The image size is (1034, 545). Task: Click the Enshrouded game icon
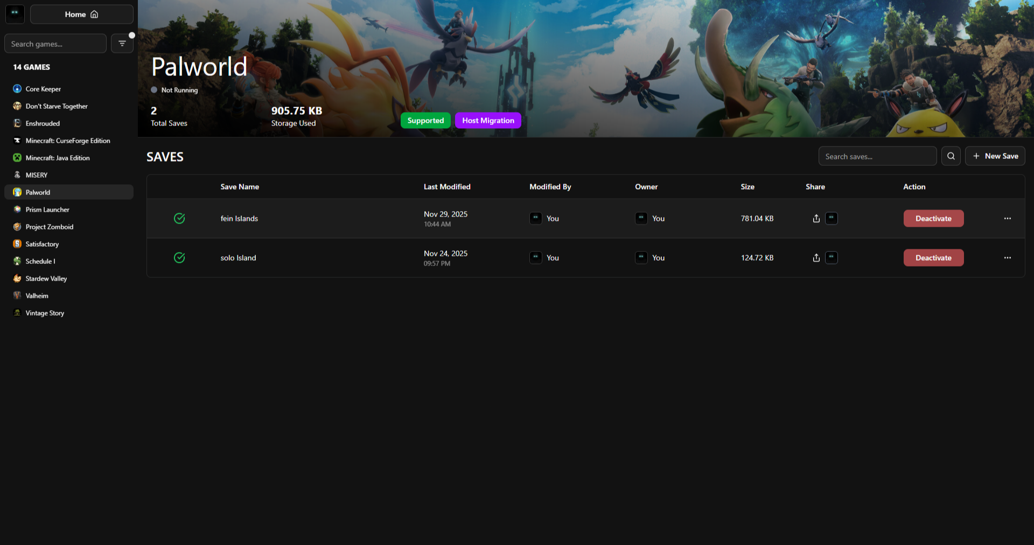click(17, 123)
